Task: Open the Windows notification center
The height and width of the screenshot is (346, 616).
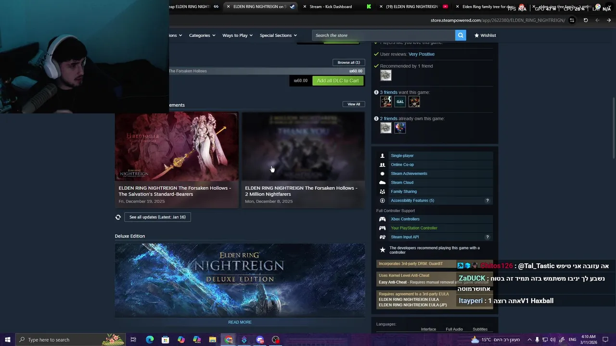Action: point(606,340)
